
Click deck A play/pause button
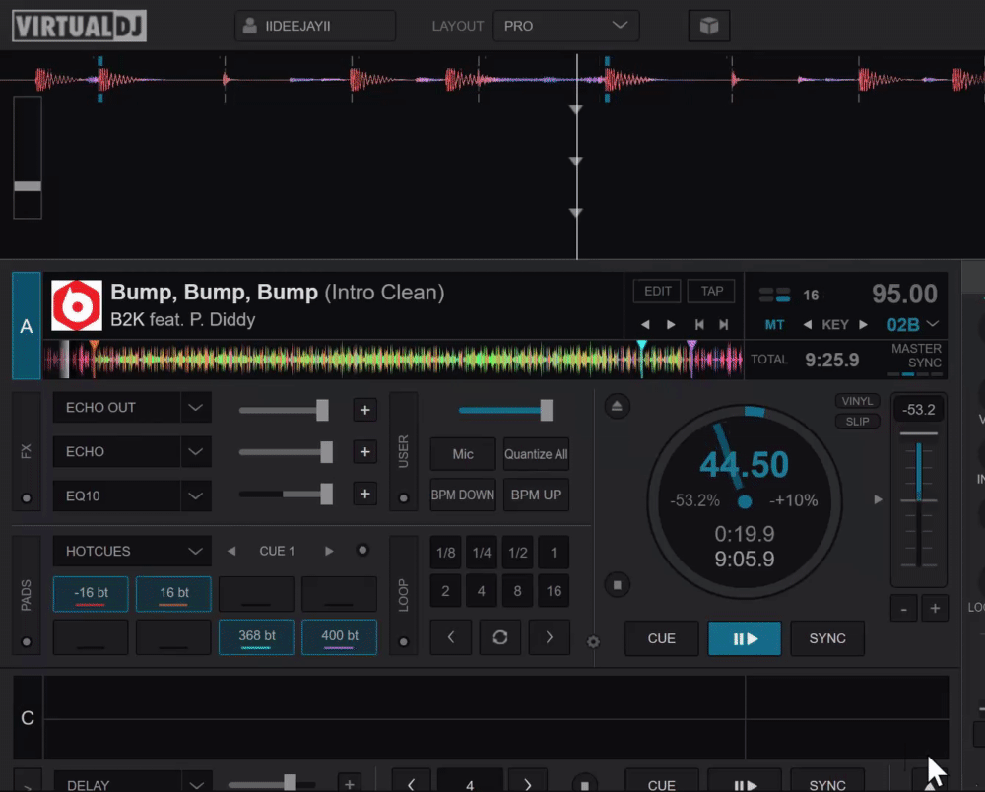[x=745, y=638]
